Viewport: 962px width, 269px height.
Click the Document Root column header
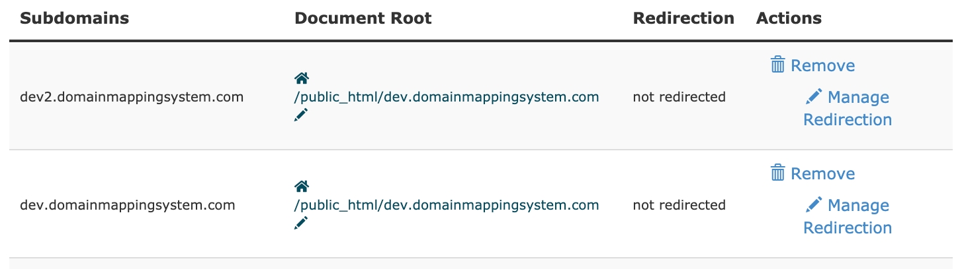point(363,18)
